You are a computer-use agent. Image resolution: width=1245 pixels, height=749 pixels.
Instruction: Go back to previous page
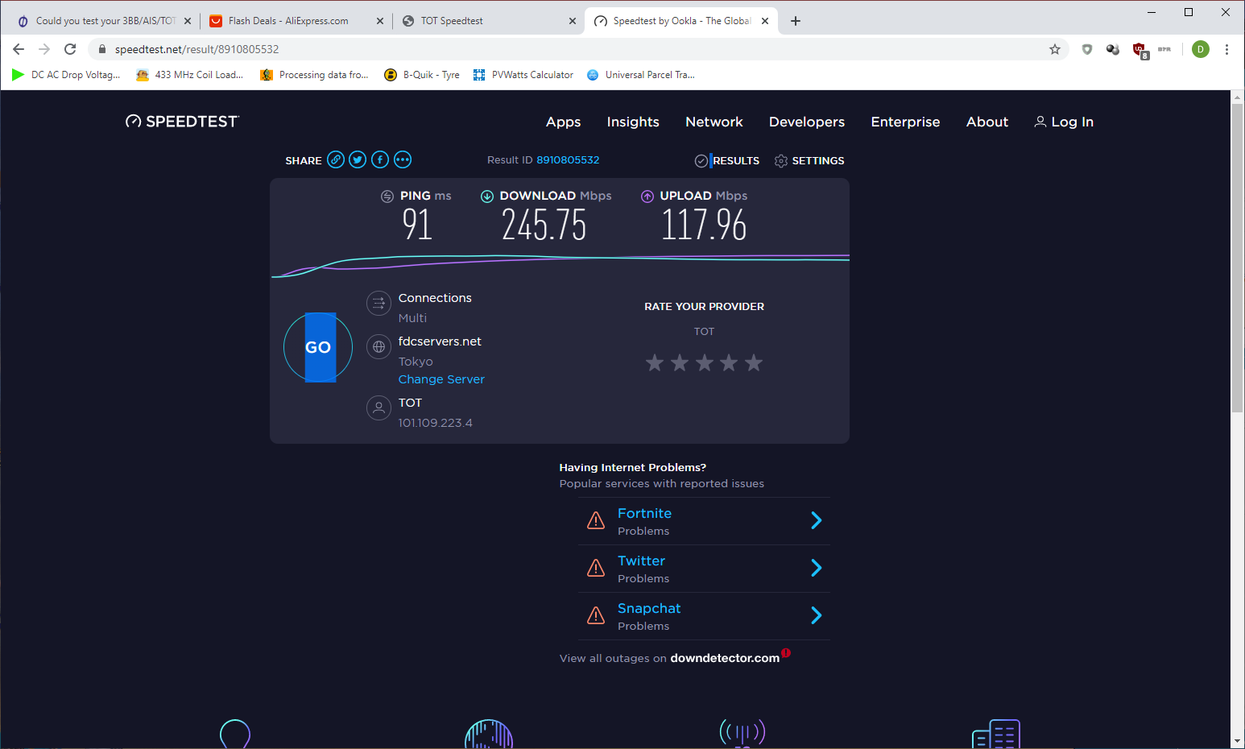[19, 49]
